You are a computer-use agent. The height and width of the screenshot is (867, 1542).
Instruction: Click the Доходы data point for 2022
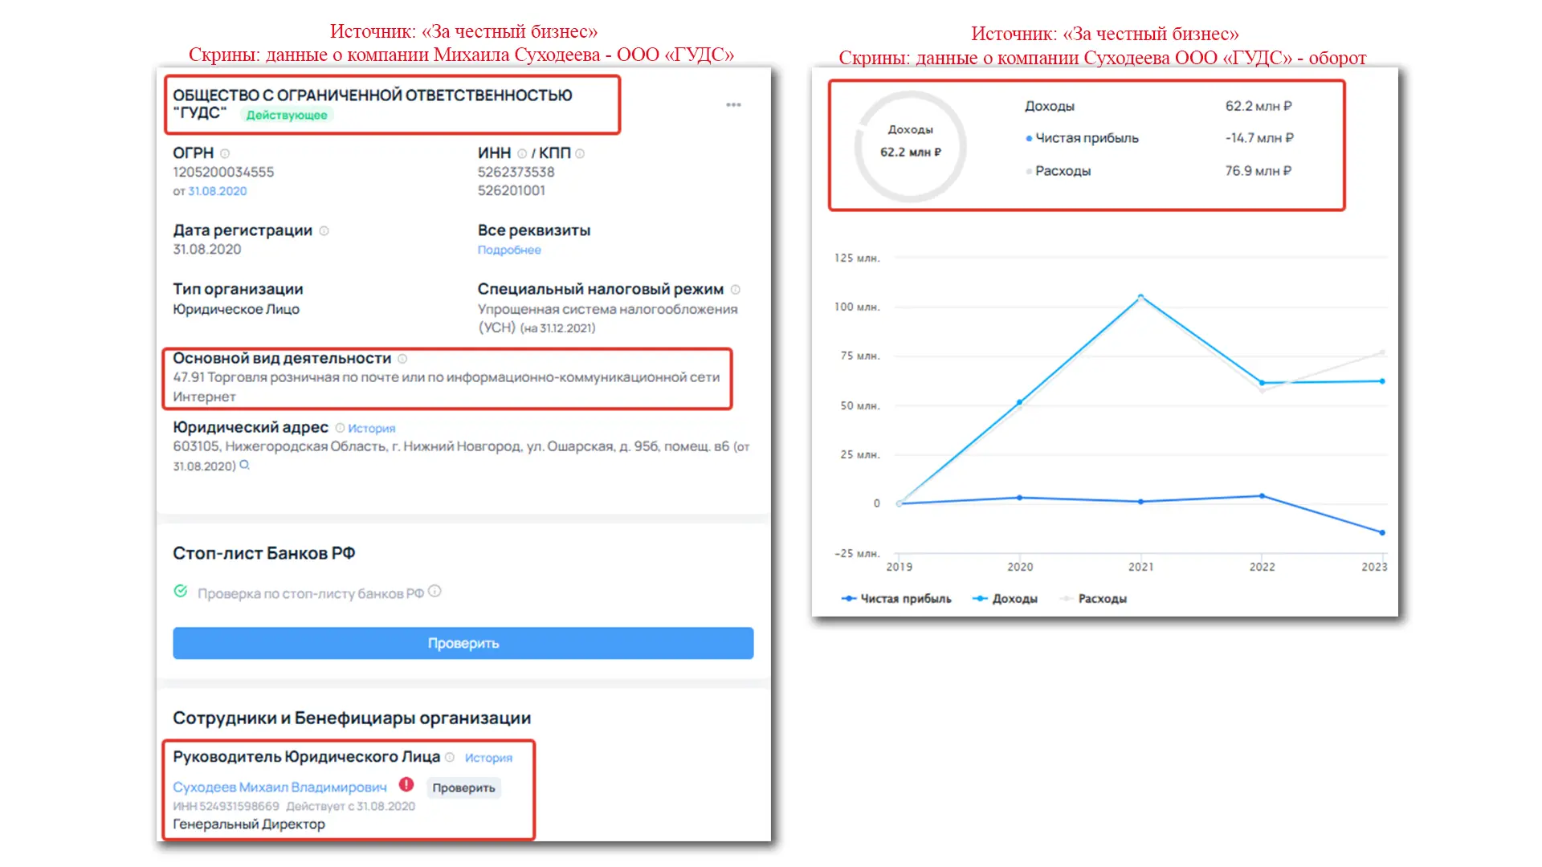pos(1262,383)
